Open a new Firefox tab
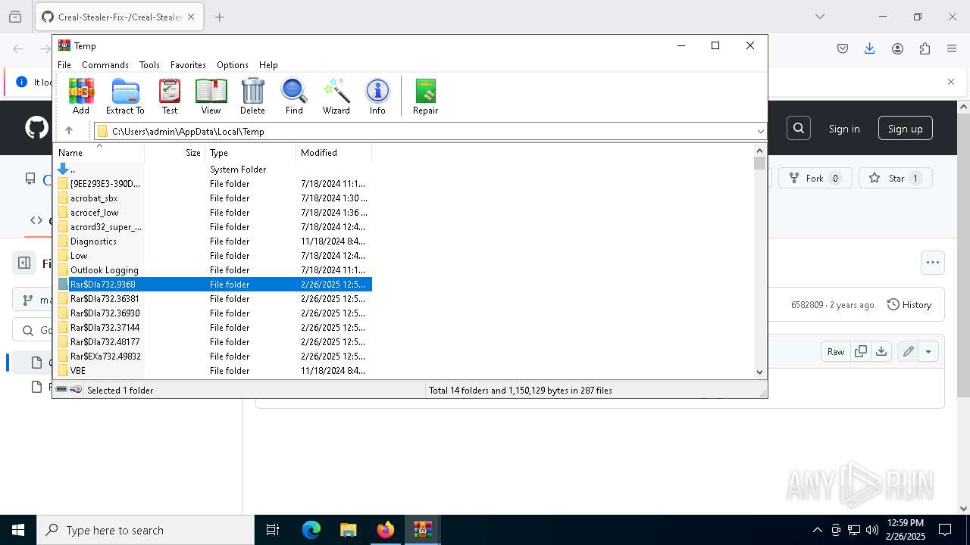This screenshot has width=970, height=545. coord(220,17)
